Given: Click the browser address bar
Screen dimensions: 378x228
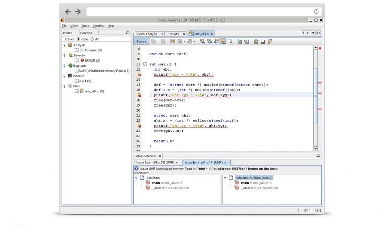Looking at the screenshot, I should click(x=198, y=12).
